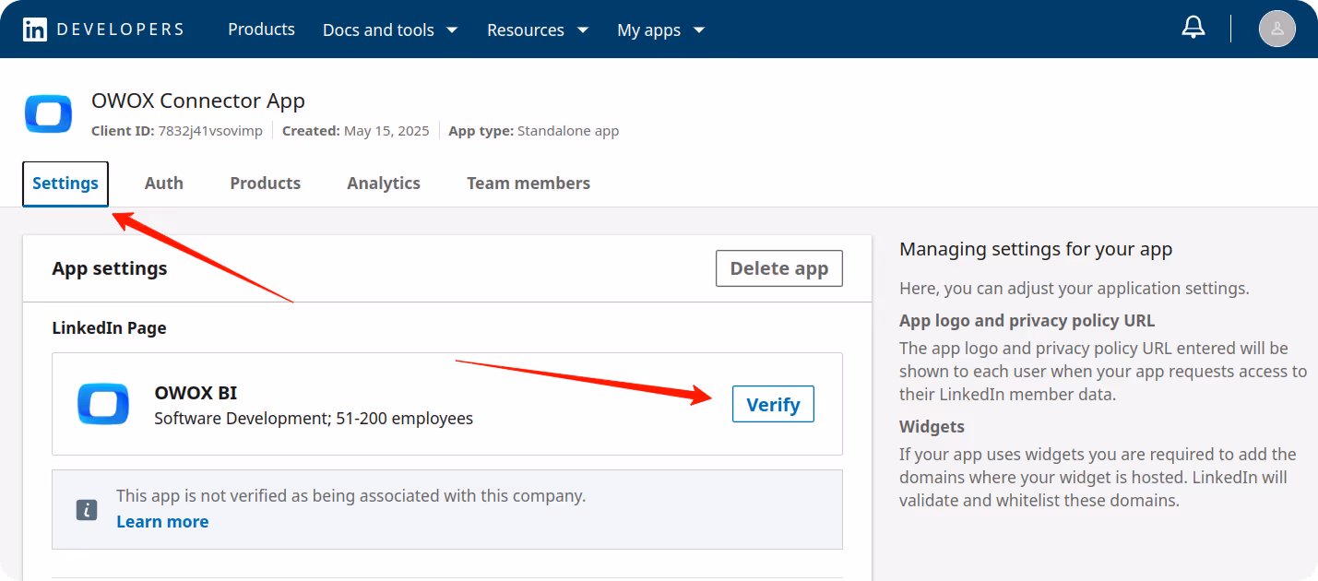Open Products from the top navigation
Image resolution: width=1318 pixels, height=581 pixels.
pyautogui.click(x=261, y=30)
